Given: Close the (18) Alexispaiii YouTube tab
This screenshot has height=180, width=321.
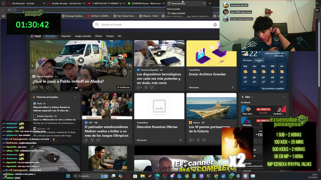Looking at the screenshot, I should click(44, 3).
